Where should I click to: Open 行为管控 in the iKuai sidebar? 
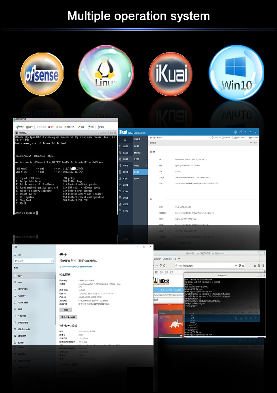tap(126, 191)
